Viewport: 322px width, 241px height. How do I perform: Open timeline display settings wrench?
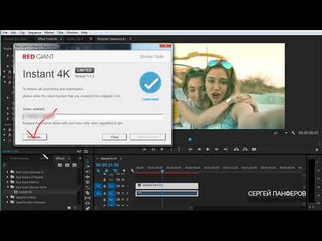132,171
